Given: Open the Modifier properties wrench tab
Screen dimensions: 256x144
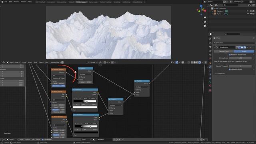Looking at the screenshot, I should point(210,67).
